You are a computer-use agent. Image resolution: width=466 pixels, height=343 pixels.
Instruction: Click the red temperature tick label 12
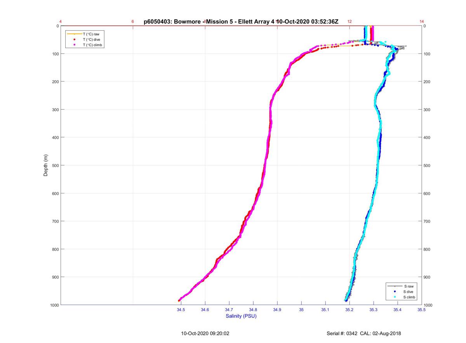point(349,22)
